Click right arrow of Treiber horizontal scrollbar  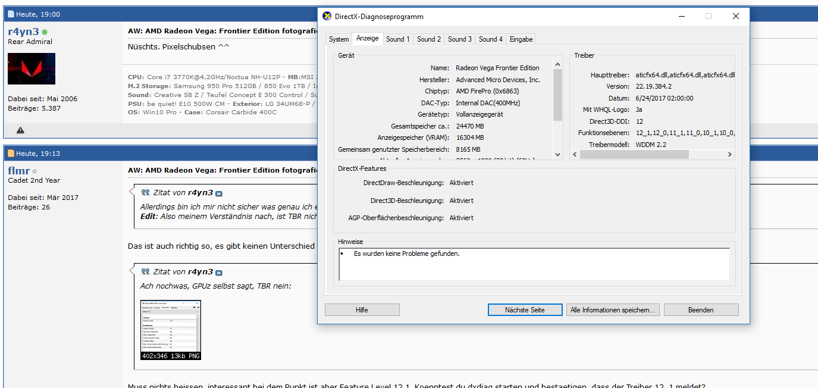pos(730,154)
